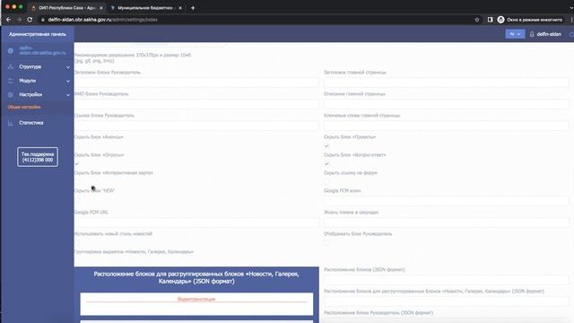574x323 pixels.
Task: Click Расположение блока Руководитель (JSON формат) label
Action: point(378,313)
